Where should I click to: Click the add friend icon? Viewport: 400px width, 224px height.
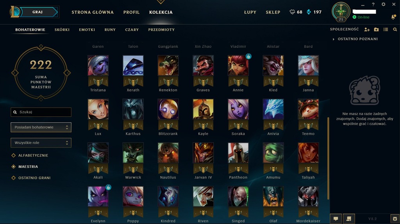click(367, 30)
